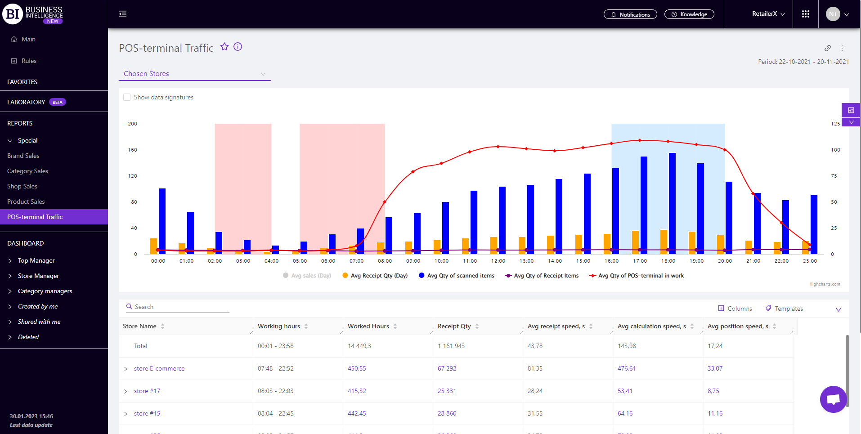Open the apps grid icon
Image resolution: width=861 pixels, height=434 pixels.
pos(805,14)
